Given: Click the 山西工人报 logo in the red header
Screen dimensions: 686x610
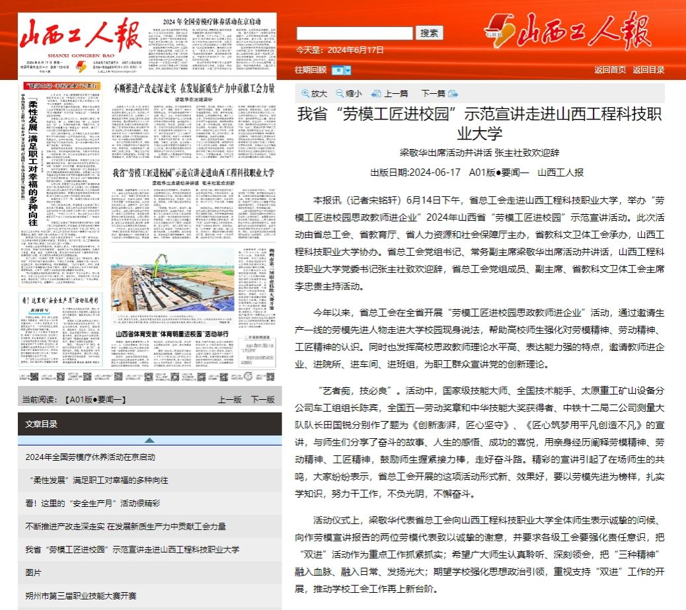Looking at the screenshot, I should click(568, 30).
